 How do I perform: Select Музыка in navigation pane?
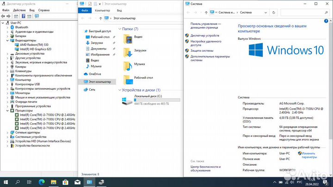(96, 66)
